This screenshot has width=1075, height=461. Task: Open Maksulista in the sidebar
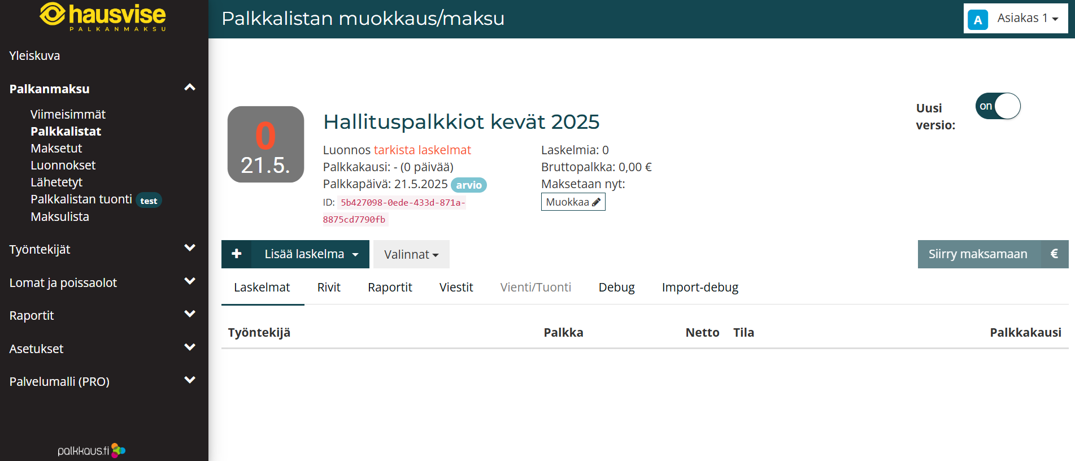pos(60,216)
